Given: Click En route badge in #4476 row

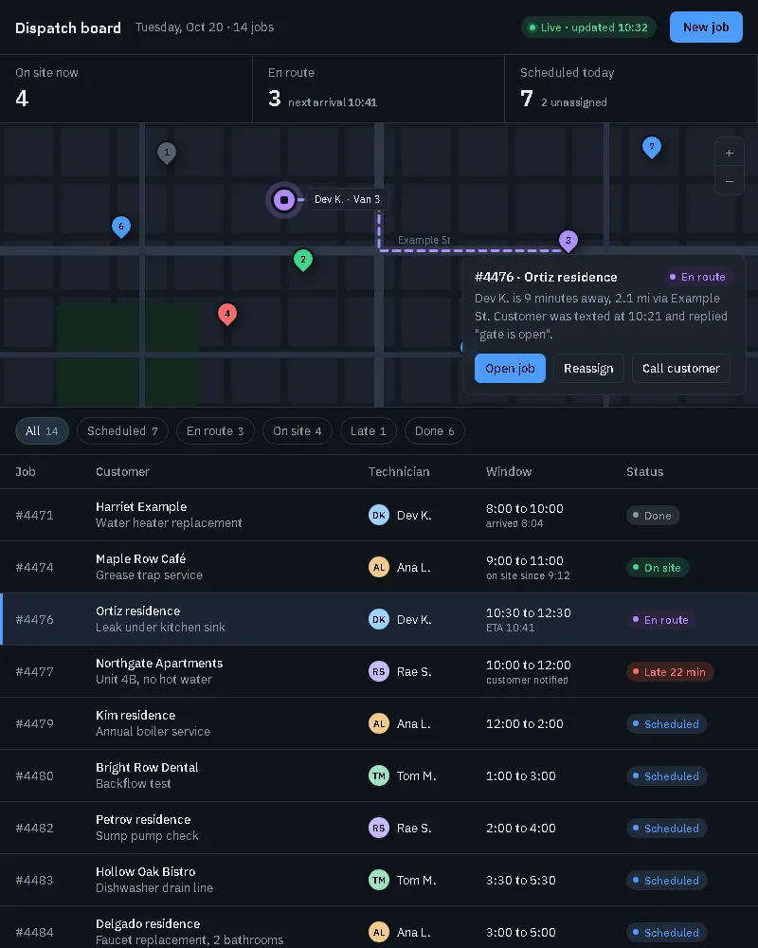Looking at the screenshot, I should pos(661,620).
